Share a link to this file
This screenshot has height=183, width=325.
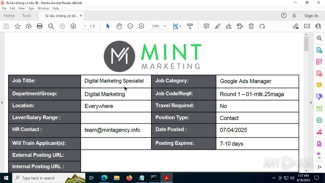point(296,26)
